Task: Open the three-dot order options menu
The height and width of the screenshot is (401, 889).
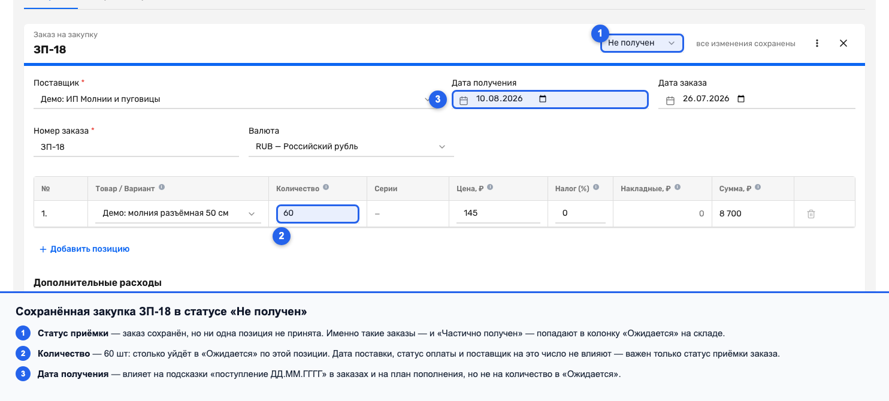Action: pyautogui.click(x=817, y=43)
